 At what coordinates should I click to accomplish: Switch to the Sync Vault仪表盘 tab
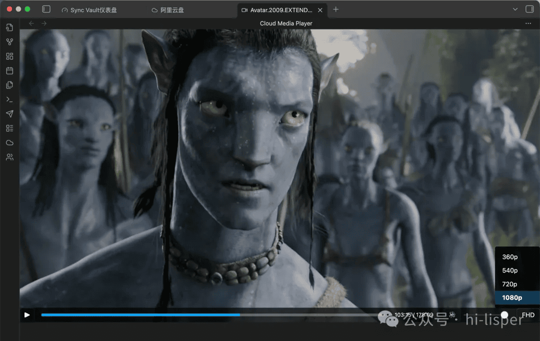point(93,10)
